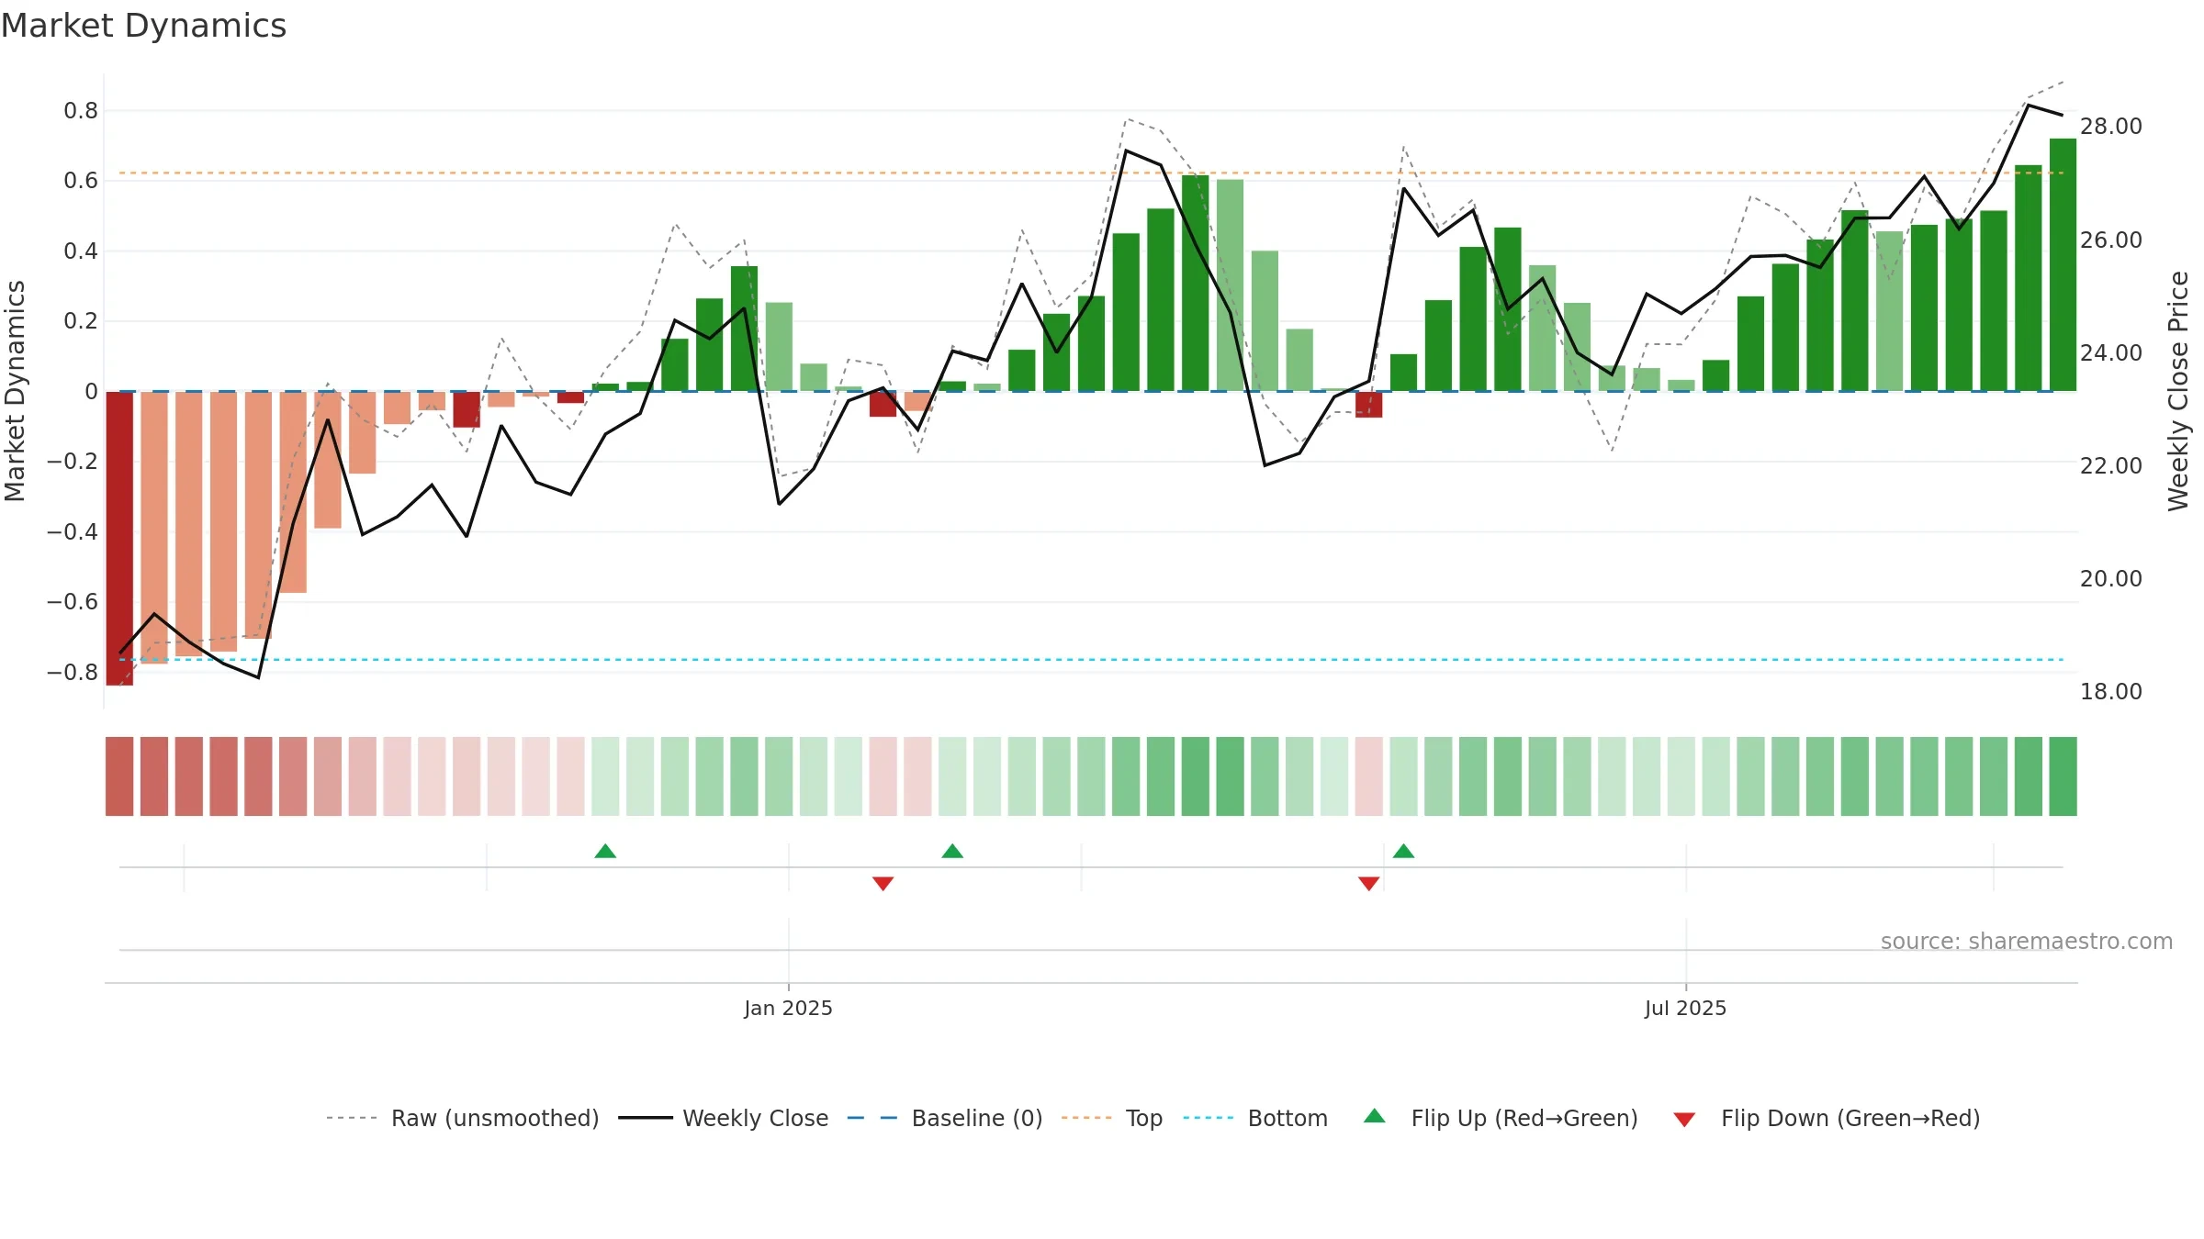This screenshot has width=2204, height=1239.
Task: Toggle the Bottom legend entry
Action: pos(1255,1118)
